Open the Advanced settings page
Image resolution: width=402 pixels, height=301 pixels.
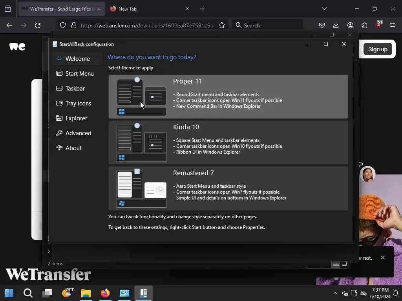pos(77,133)
